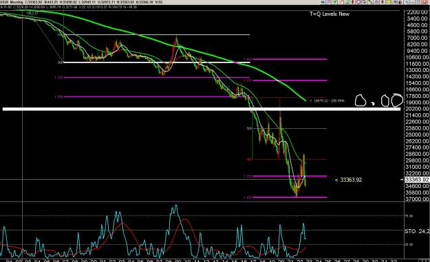Click the 'T=Q Levels New' chart label
Screen dimensions: 430x262
click(x=330, y=14)
